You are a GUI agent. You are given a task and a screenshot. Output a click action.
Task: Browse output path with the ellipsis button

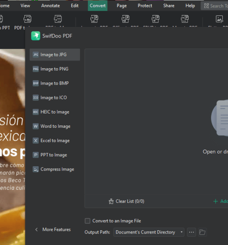[x=191, y=232]
